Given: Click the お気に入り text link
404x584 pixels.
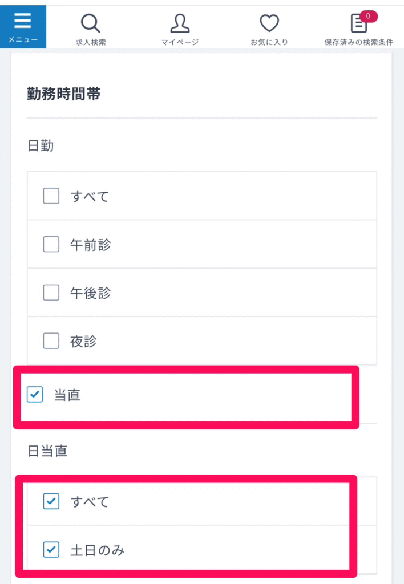Looking at the screenshot, I should point(269,42).
